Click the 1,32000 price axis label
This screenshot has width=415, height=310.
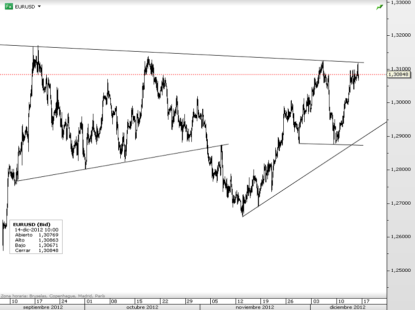tap(401, 35)
